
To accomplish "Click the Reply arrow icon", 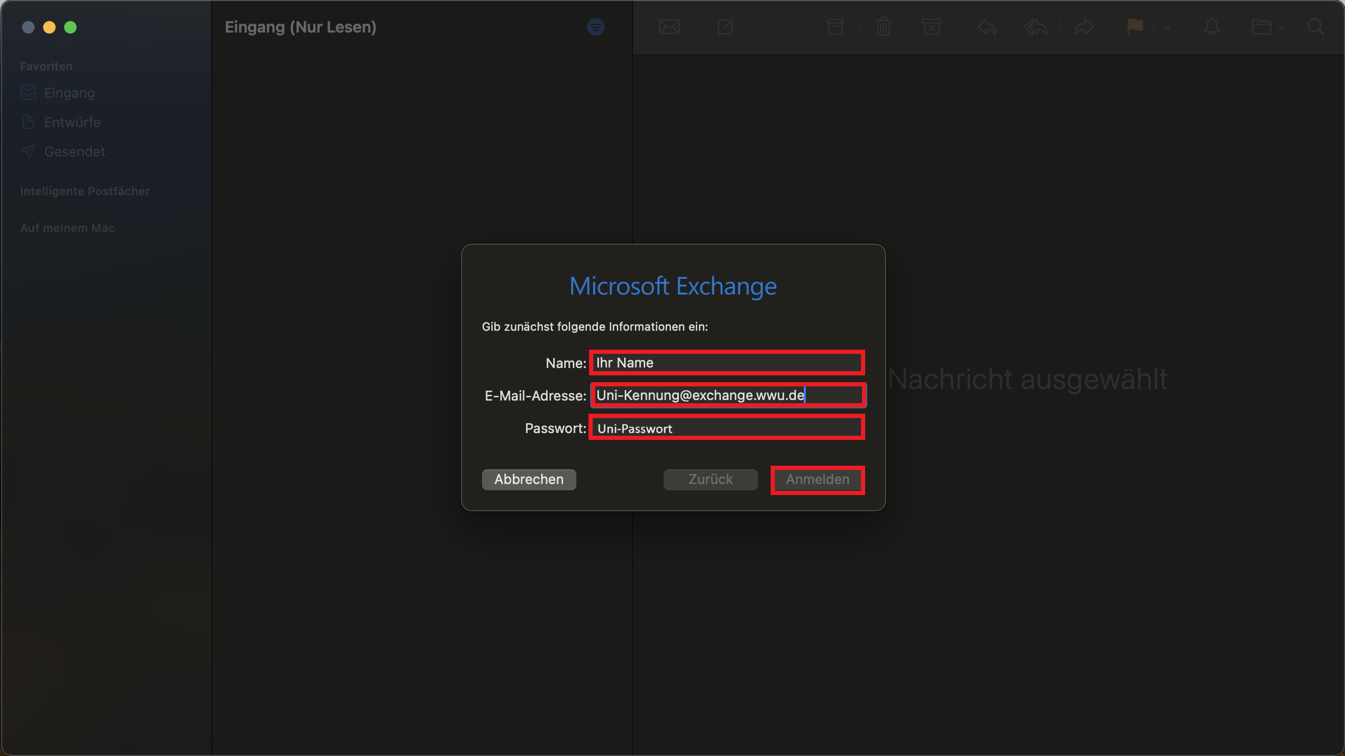I will (986, 27).
